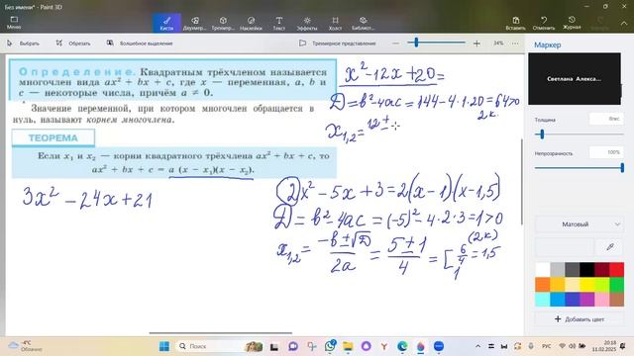Image resolution: width=634 pixels, height=356 pixels.
Task: Click the Отменить undo button
Action: pyautogui.click(x=544, y=23)
